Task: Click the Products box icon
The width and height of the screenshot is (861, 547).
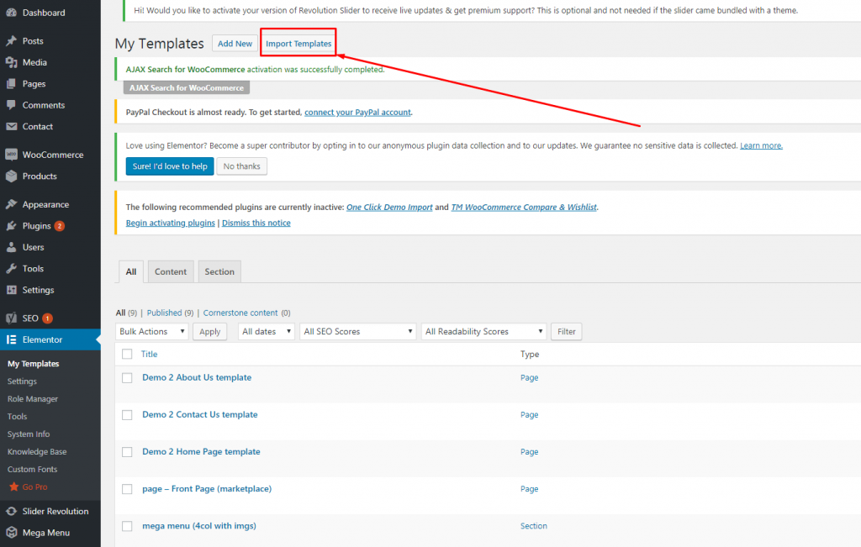Action: tap(11, 176)
